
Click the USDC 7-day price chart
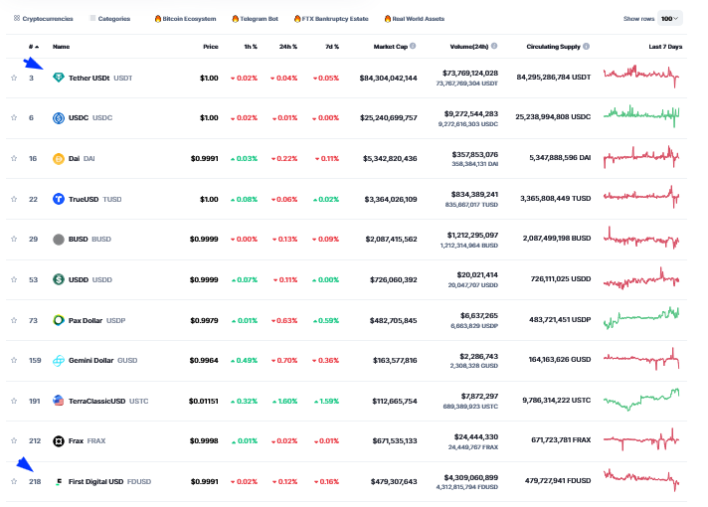(641, 117)
